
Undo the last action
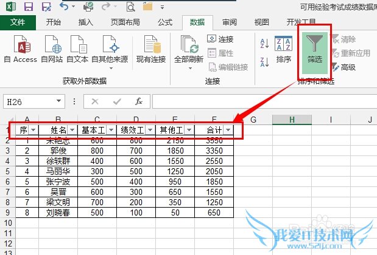(x=64, y=6)
